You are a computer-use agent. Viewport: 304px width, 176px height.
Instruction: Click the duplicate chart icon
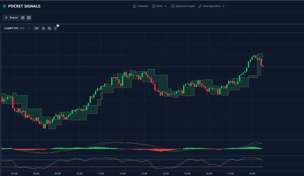[x=49, y=28]
